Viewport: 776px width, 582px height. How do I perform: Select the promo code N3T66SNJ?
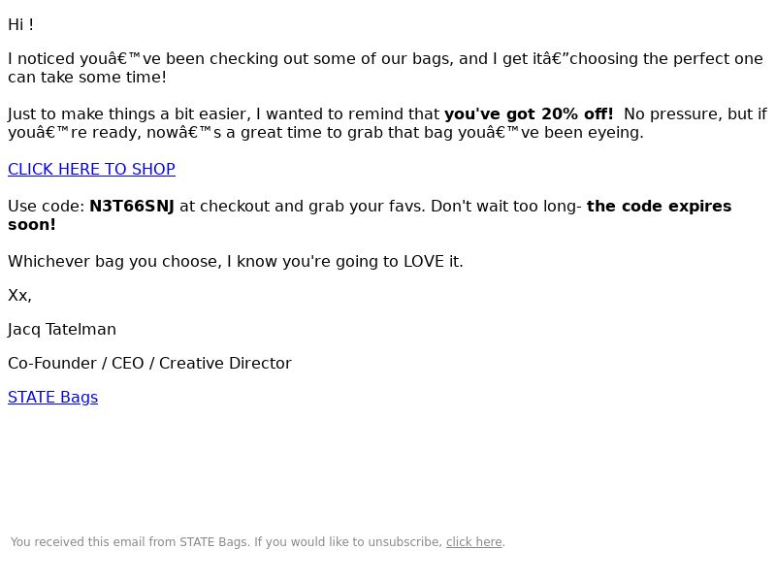(132, 207)
